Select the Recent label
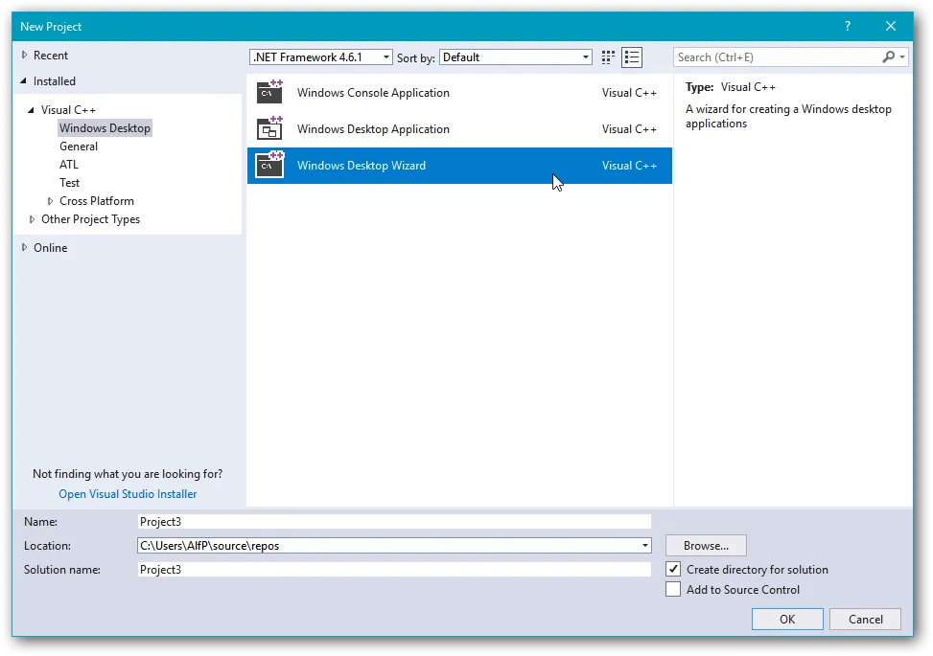The width and height of the screenshot is (933, 656). [x=51, y=56]
